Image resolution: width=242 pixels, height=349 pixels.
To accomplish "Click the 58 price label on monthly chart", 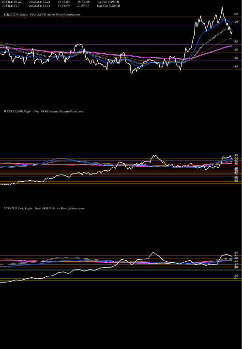I will coord(236,253).
